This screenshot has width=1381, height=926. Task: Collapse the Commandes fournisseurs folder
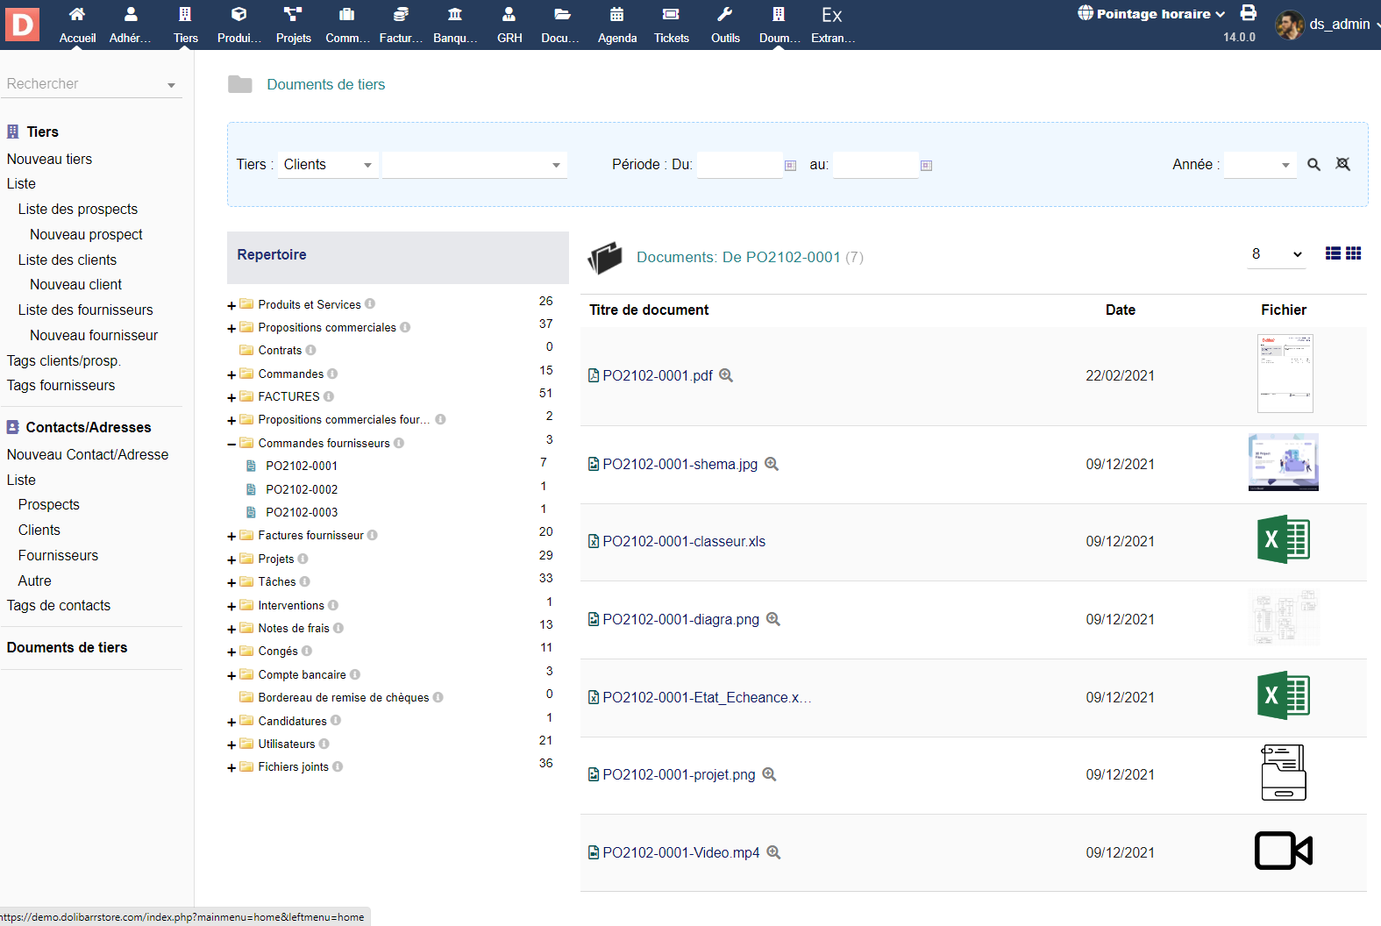point(231,444)
